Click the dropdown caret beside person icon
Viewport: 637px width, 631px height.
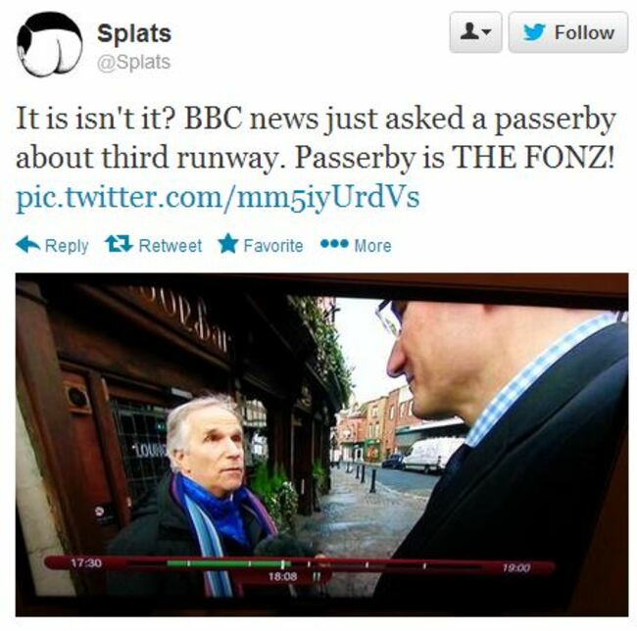487,32
